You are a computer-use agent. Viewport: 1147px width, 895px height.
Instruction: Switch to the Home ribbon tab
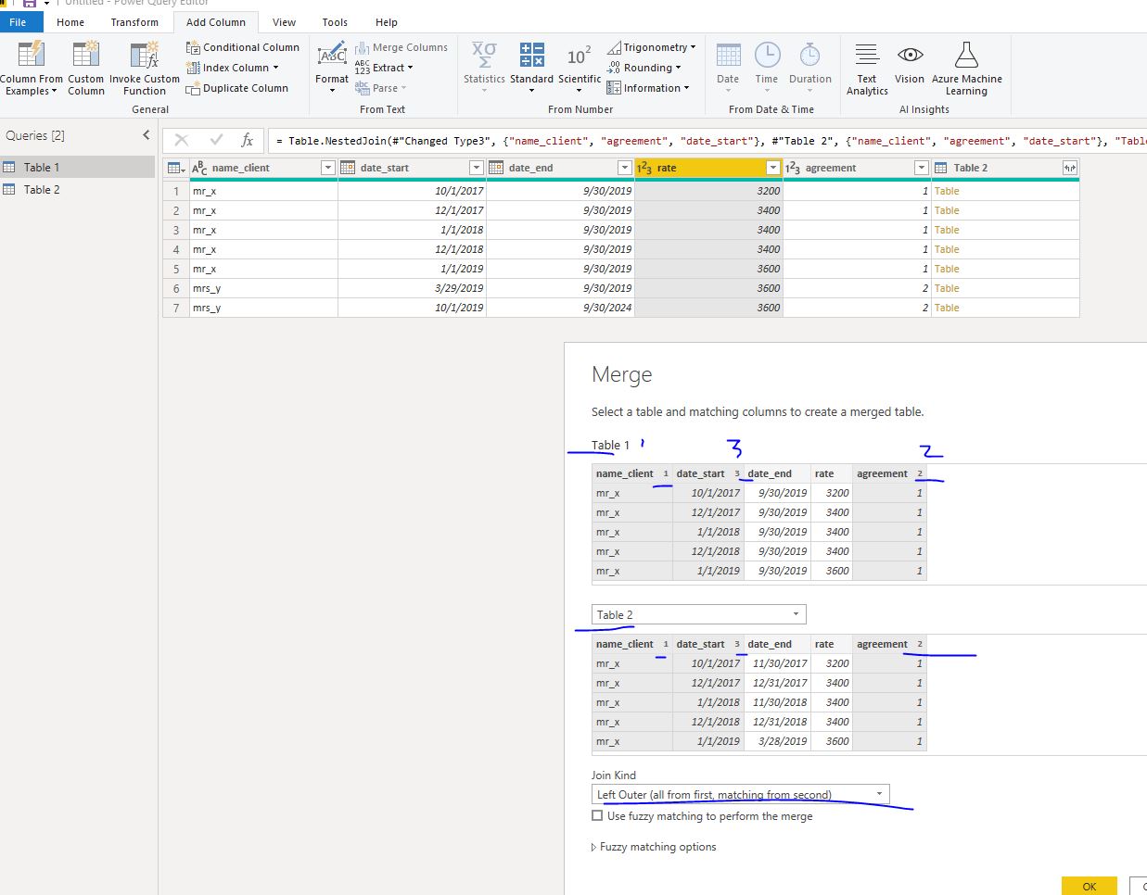point(70,22)
